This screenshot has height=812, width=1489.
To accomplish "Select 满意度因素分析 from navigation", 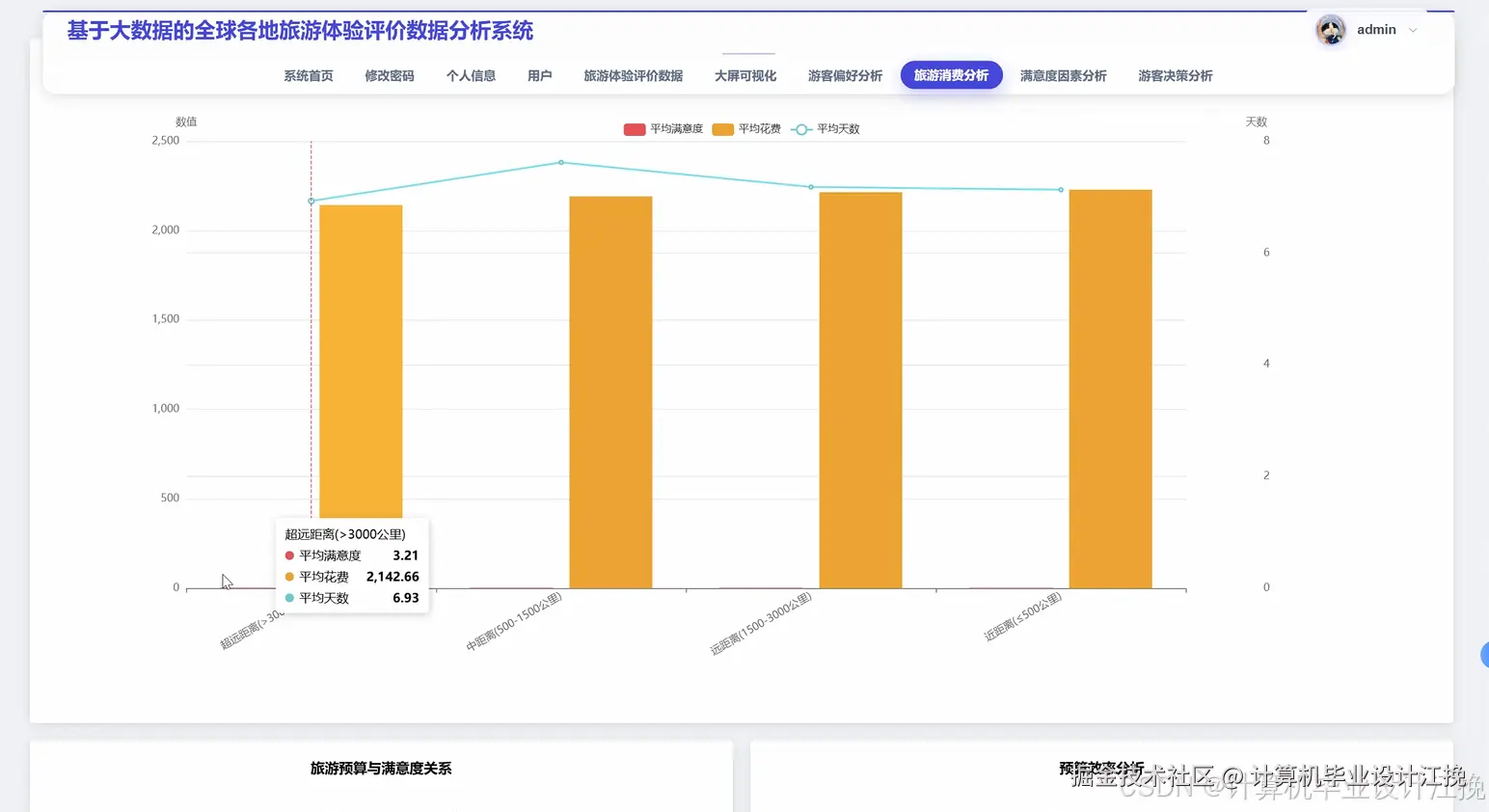I will (1063, 75).
